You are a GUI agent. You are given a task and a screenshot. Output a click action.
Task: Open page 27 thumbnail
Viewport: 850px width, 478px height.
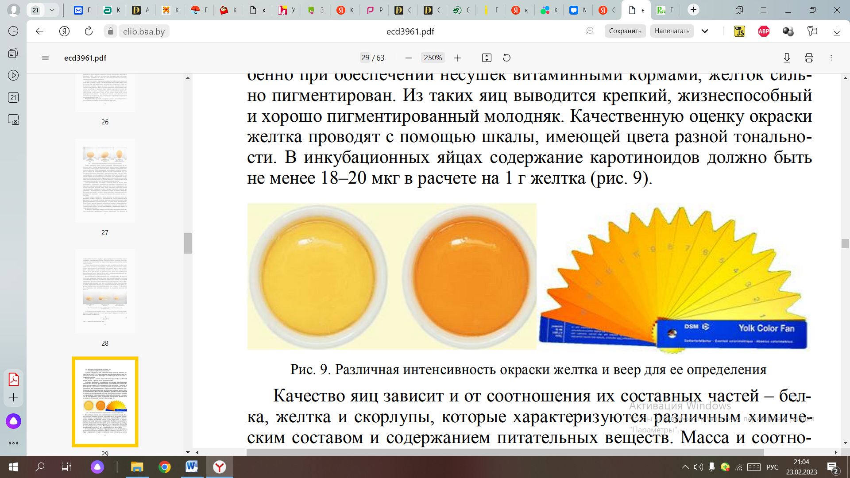tap(105, 181)
